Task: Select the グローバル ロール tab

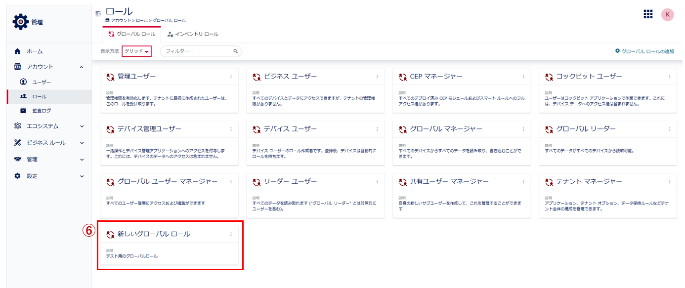Action: 131,34
